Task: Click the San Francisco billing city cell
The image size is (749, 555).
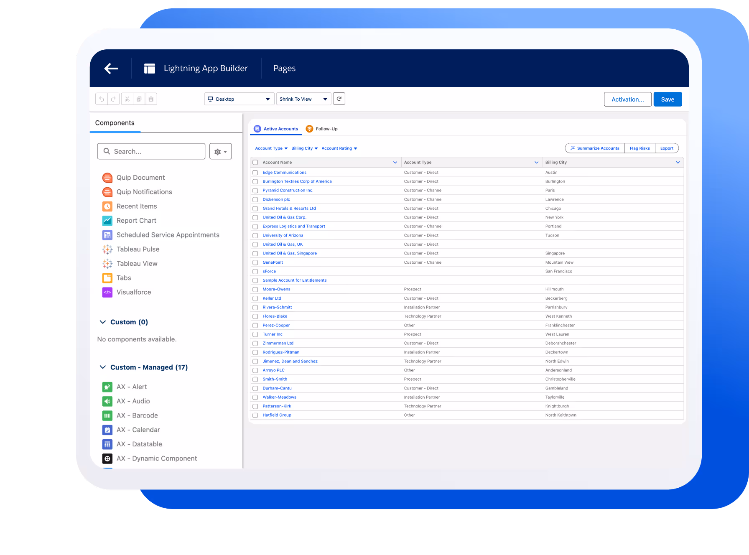Action: click(x=559, y=272)
